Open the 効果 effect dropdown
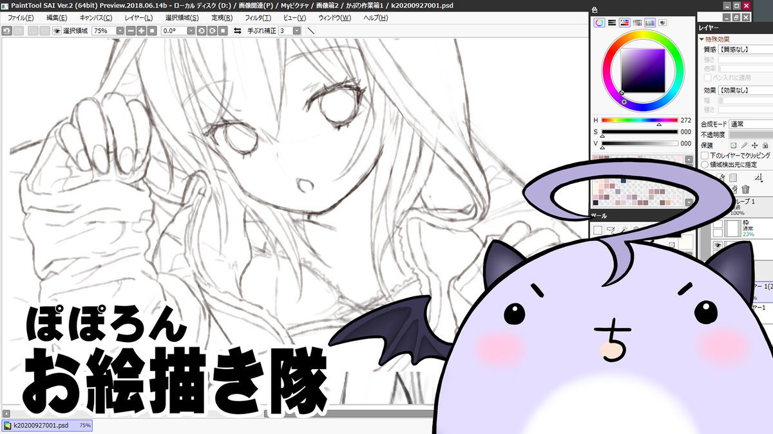 click(x=746, y=91)
